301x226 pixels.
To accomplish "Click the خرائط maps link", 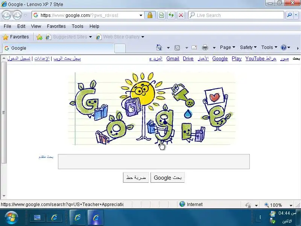I will coord(271,59).
